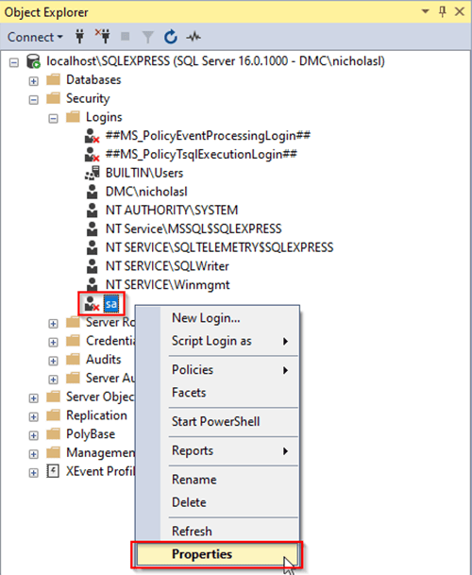Collapse the localhost\SQLEXPRESS server node
Image resolution: width=472 pixels, height=575 pixels.
(14, 62)
